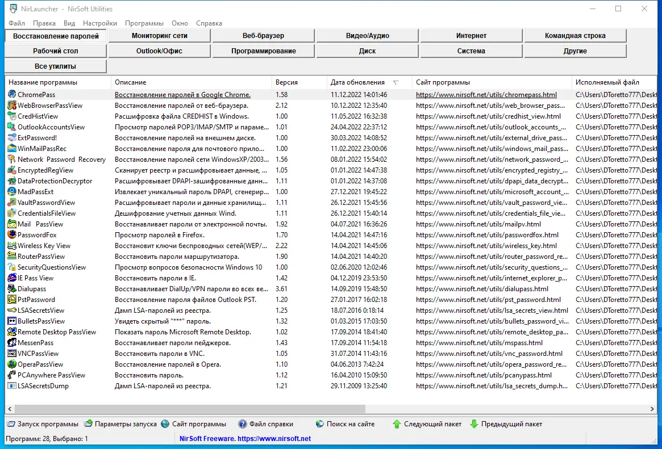This screenshot has width=662, height=449.
Task: Show the Диск category
Action: (367, 51)
